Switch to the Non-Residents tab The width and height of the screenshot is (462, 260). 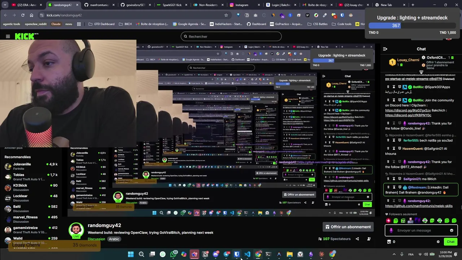click(x=208, y=5)
